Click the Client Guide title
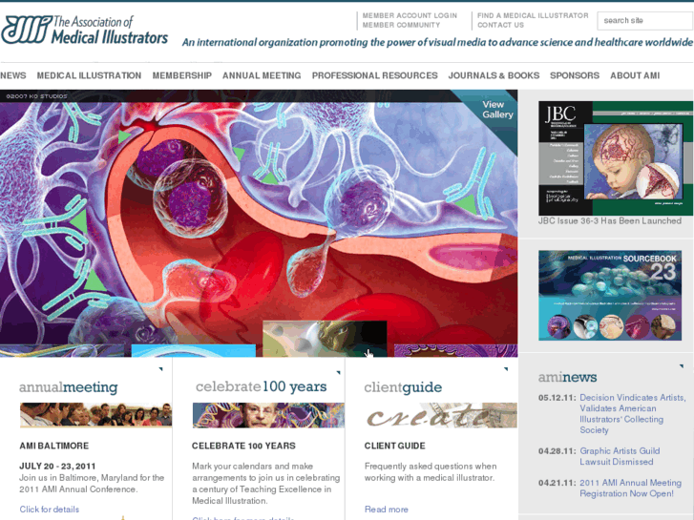694x520 pixels. coord(394,446)
